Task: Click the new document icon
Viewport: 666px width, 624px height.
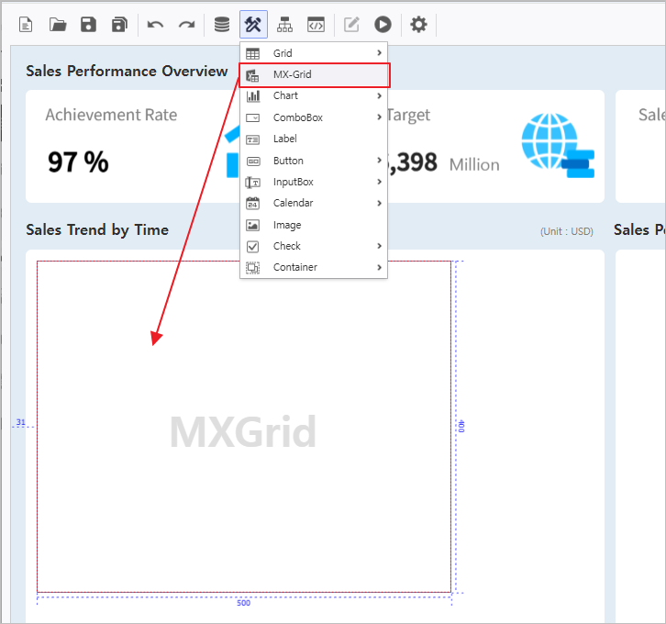Action: pyautogui.click(x=26, y=25)
